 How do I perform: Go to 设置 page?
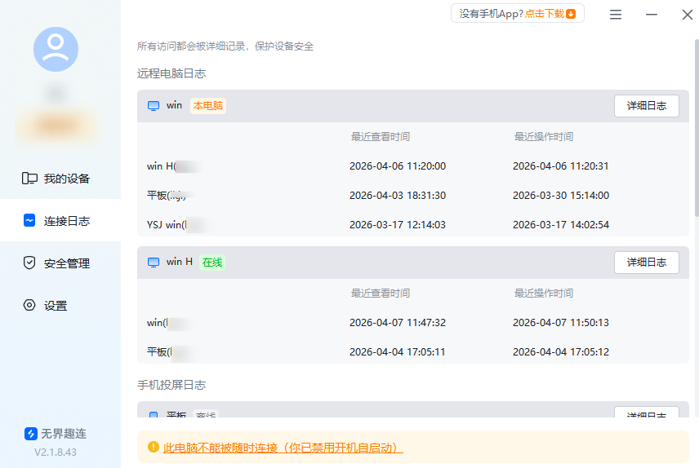coord(56,306)
